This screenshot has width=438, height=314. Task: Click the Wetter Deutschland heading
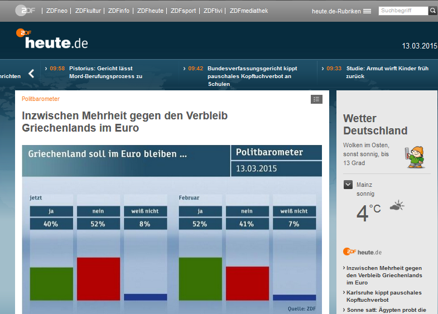[375, 124]
